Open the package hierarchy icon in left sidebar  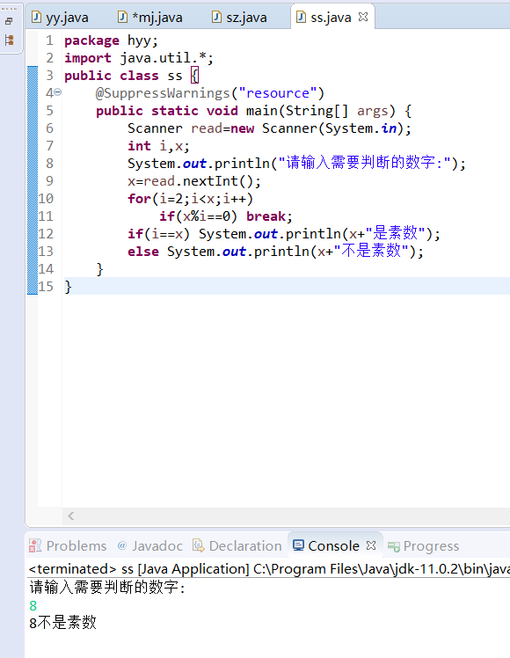9,40
